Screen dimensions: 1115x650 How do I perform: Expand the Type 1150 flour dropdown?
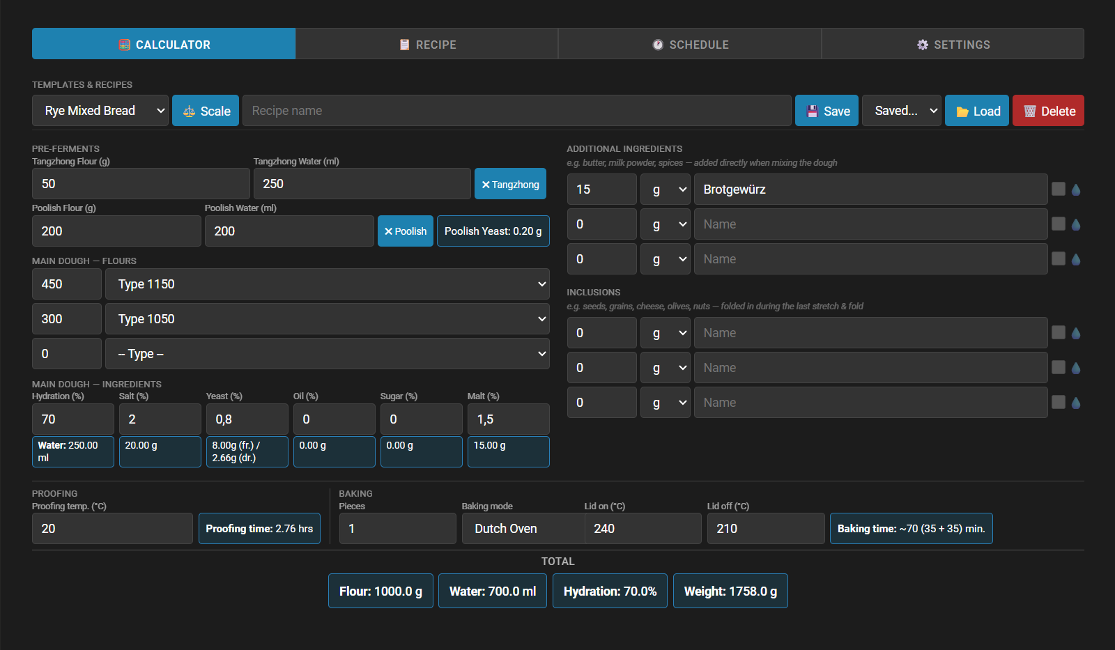point(327,284)
